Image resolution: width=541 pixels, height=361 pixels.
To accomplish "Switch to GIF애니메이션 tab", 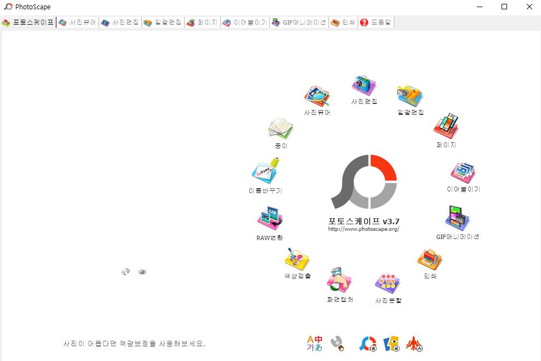I will tap(299, 22).
